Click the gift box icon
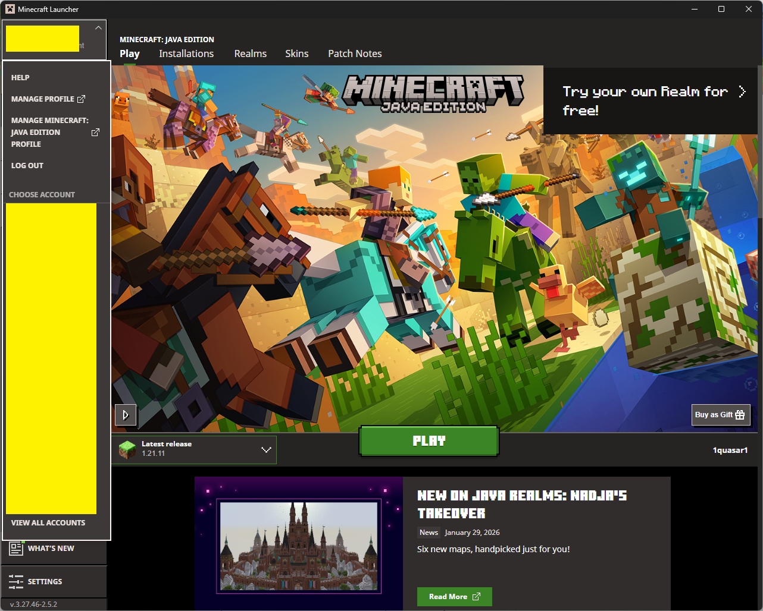This screenshot has width=763, height=611. pos(740,415)
